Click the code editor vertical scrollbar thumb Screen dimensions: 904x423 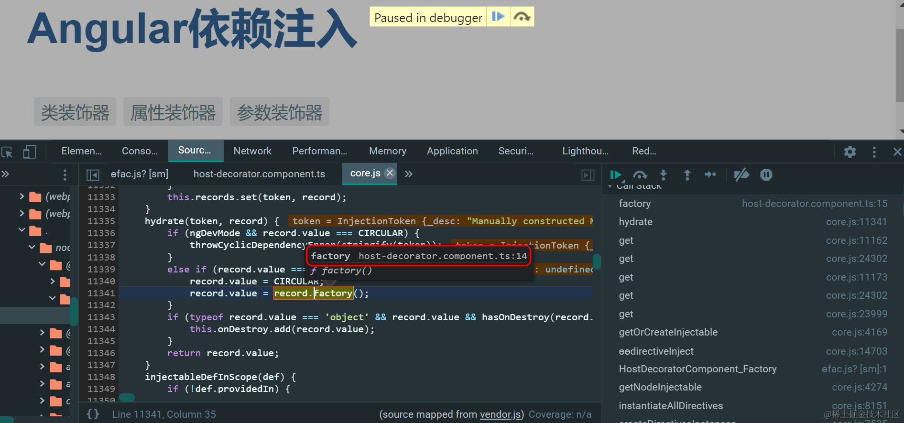[597, 261]
